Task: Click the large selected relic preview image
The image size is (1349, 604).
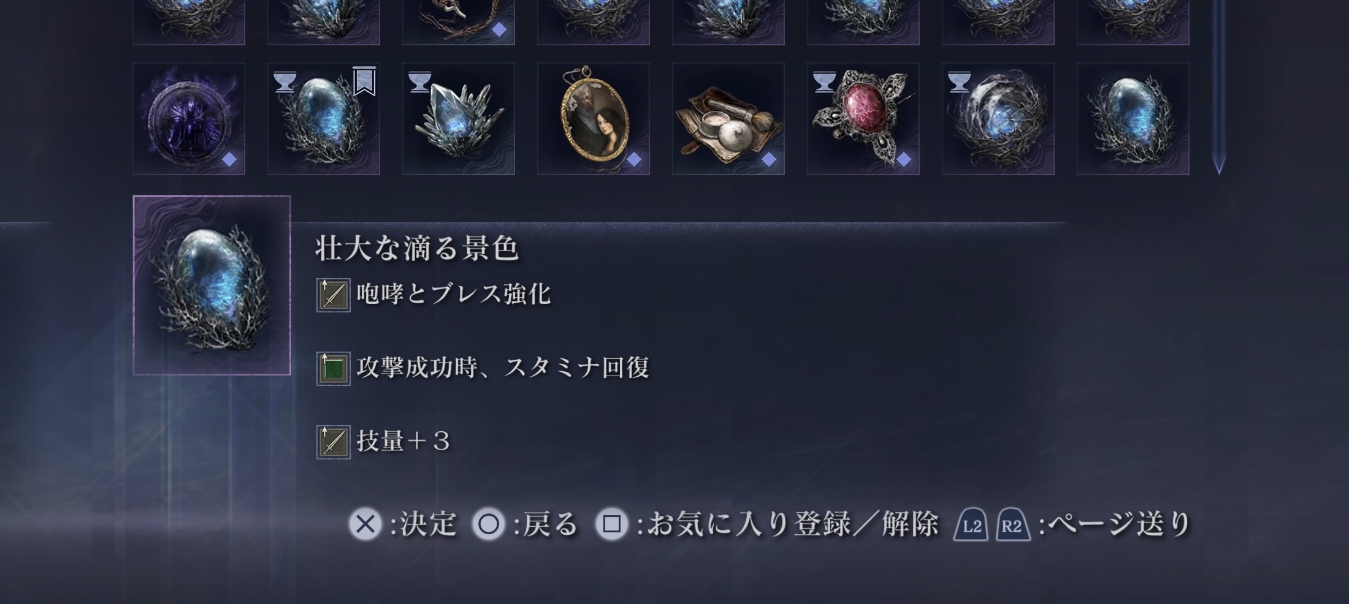Action: click(212, 285)
